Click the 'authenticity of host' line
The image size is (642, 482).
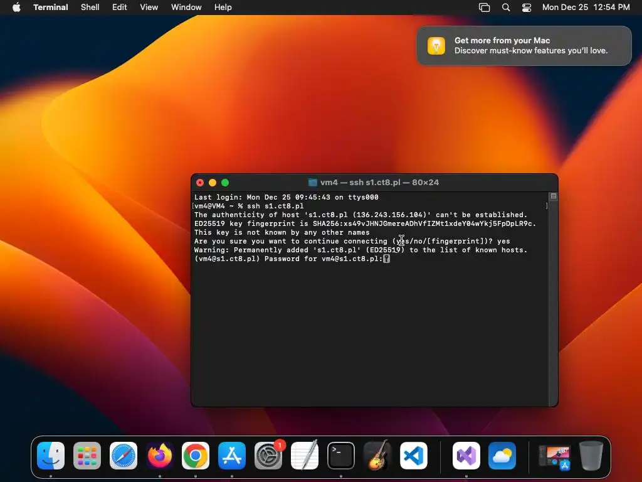(x=360, y=215)
